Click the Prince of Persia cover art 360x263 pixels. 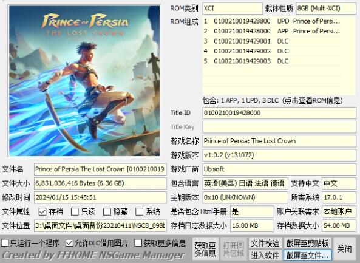(84, 81)
